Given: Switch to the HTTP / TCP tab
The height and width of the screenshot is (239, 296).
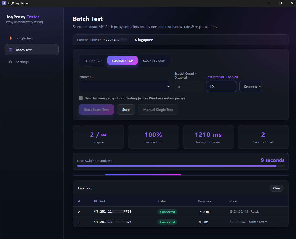Looking at the screenshot, I should [93, 61].
